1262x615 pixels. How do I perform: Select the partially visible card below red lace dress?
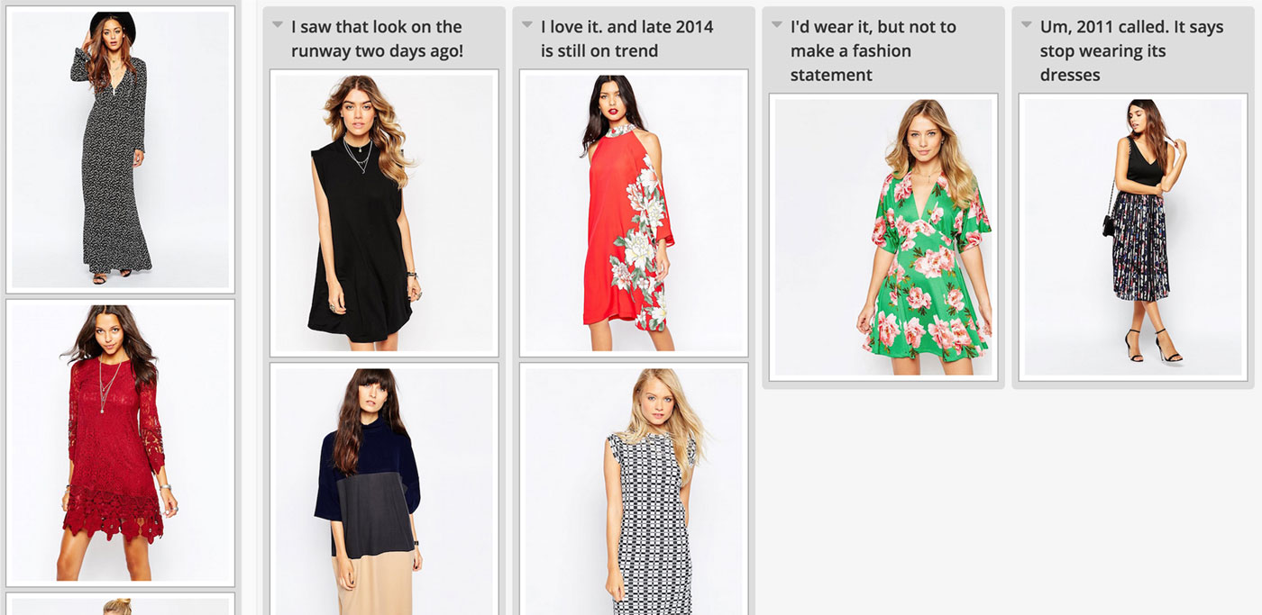(x=120, y=603)
